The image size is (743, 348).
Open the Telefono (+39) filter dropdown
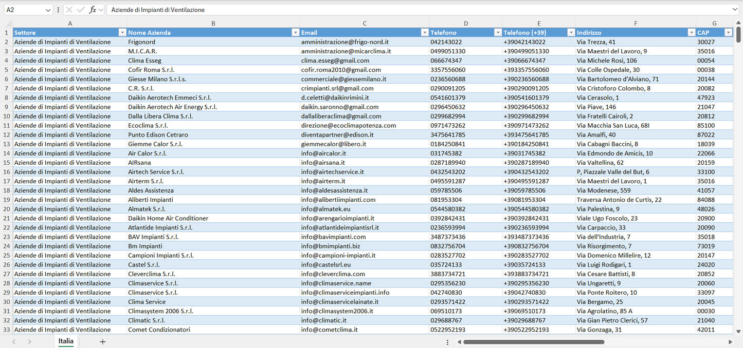pyautogui.click(x=571, y=32)
